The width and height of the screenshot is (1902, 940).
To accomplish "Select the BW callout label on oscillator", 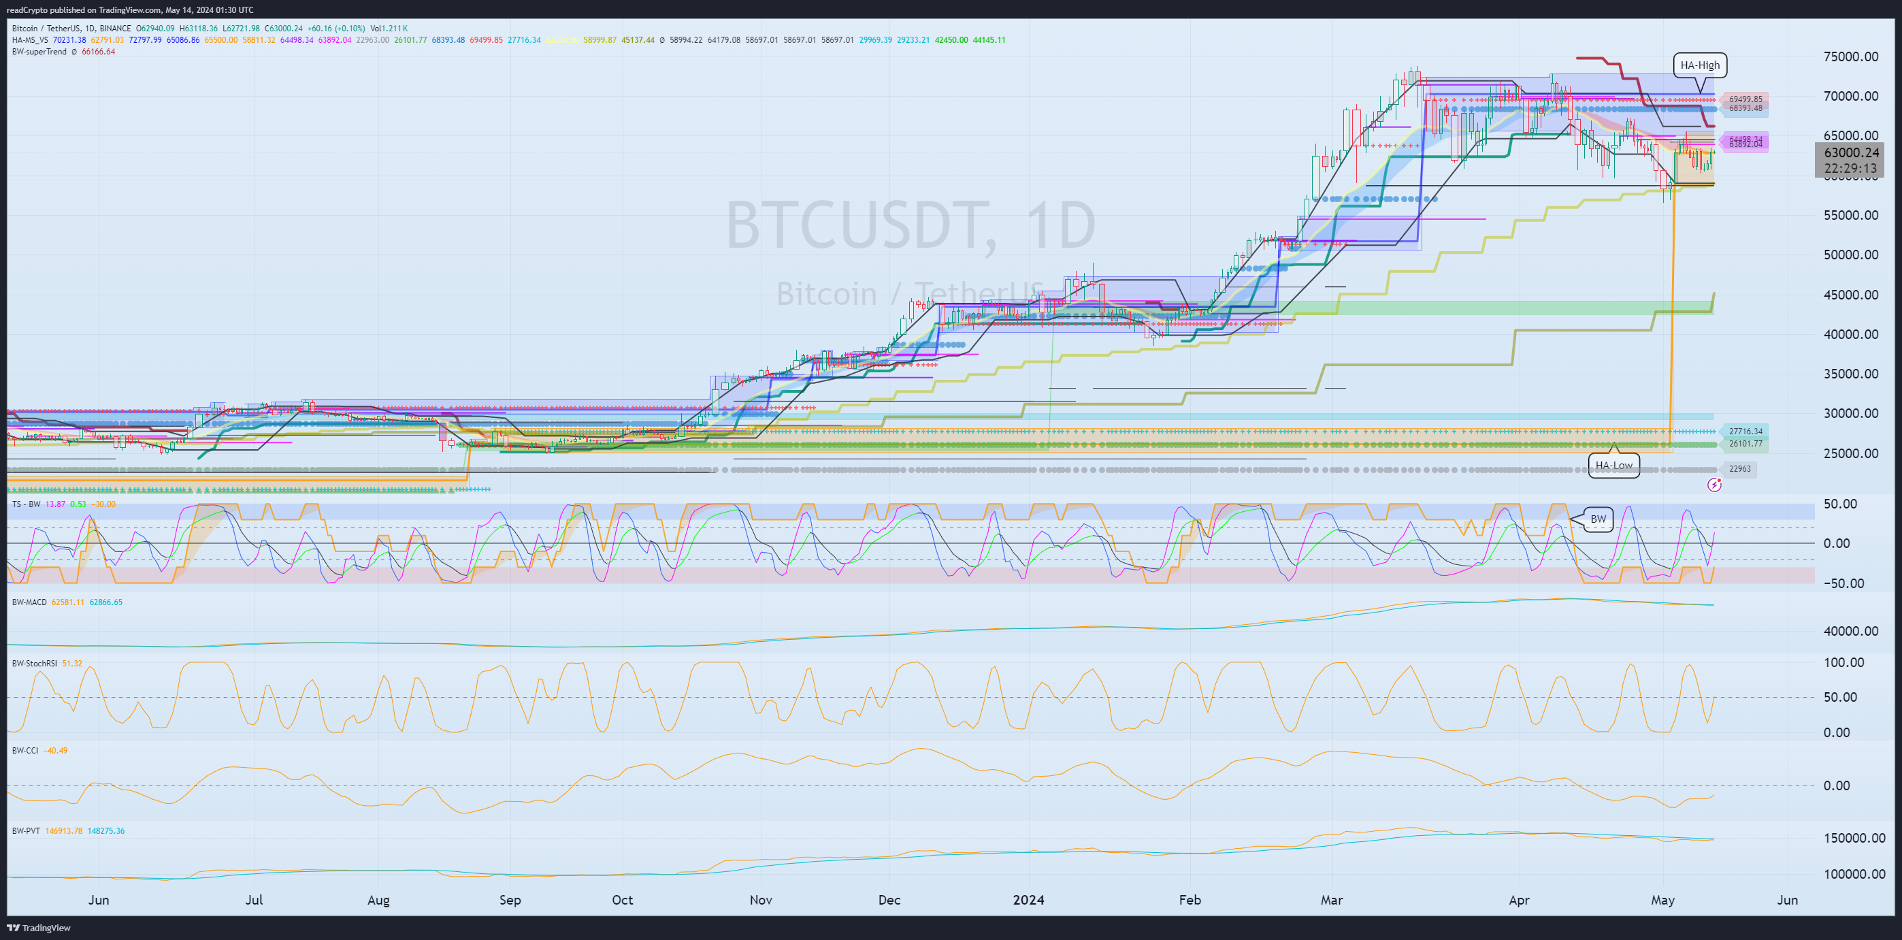I will [x=1598, y=519].
